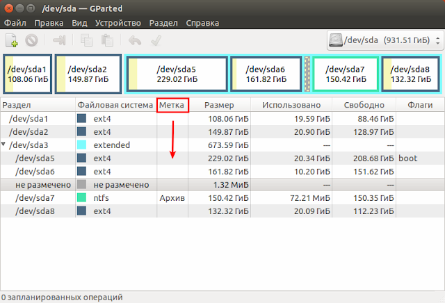Select /dev/sda8 block in disk map
445x303 pixels.
point(411,74)
